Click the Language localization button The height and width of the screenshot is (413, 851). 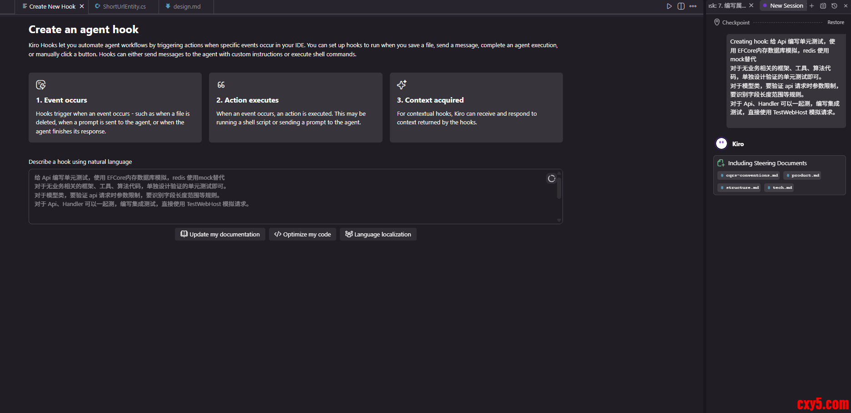tap(378, 234)
